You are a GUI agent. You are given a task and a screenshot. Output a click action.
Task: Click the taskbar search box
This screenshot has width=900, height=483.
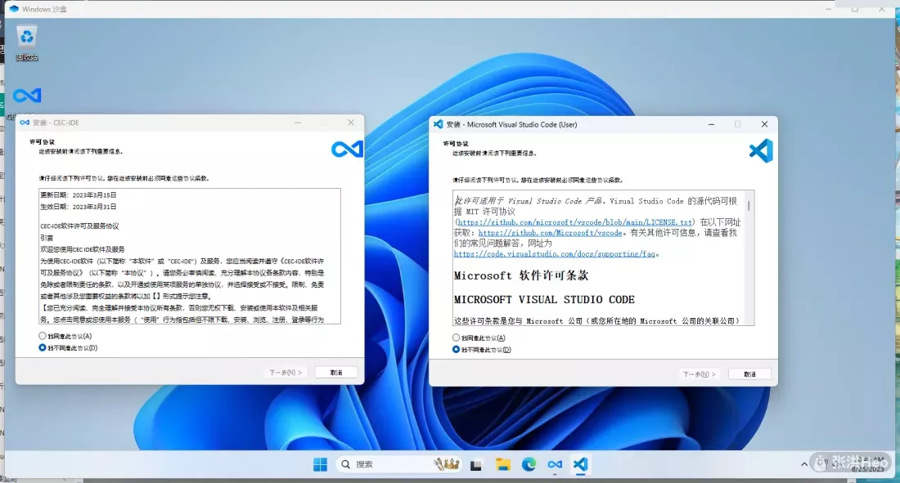click(x=398, y=464)
